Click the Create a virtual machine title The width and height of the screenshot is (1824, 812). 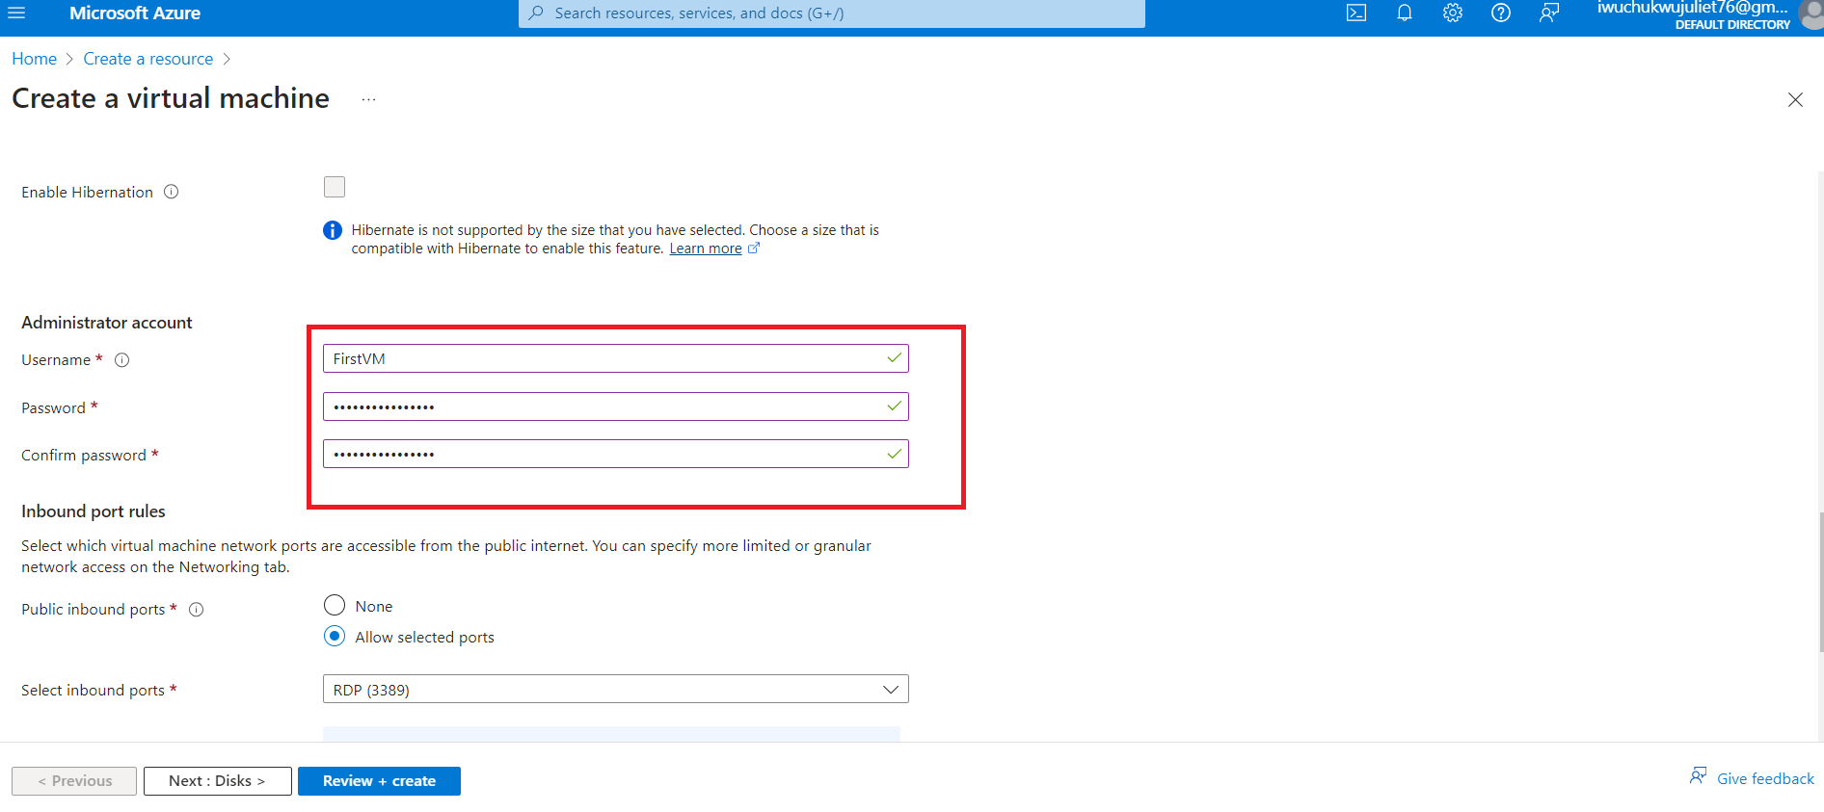coord(171,98)
